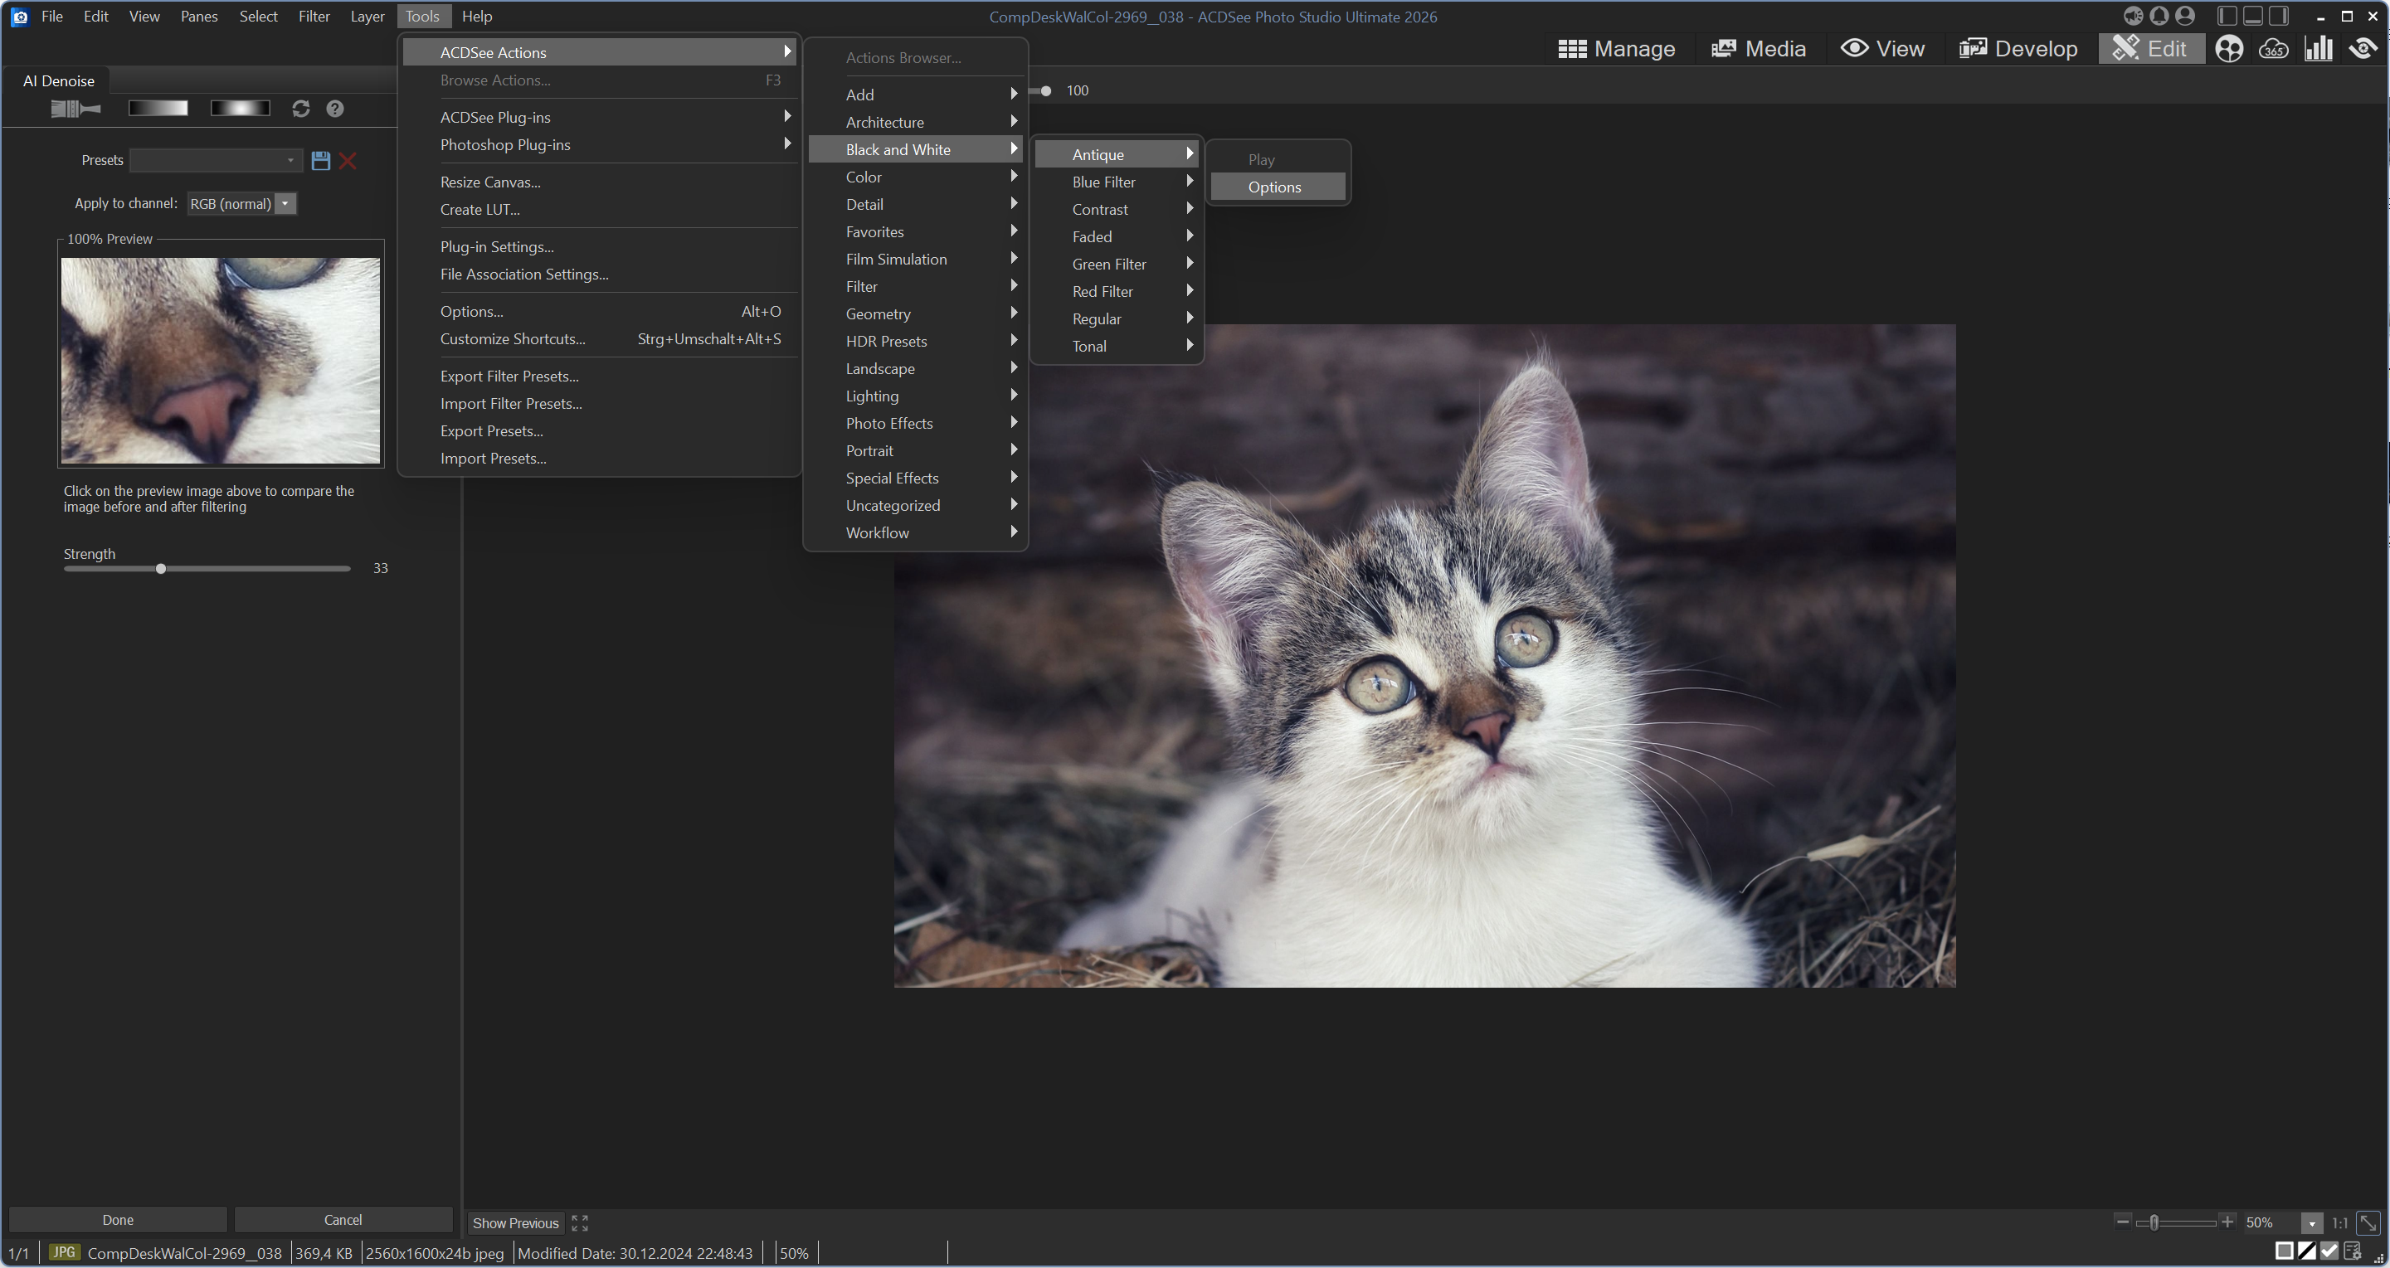The height and width of the screenshot is (1268, 2390).
Task: Click the ACDSee app logo icon
Action: (x=19, y=17)
